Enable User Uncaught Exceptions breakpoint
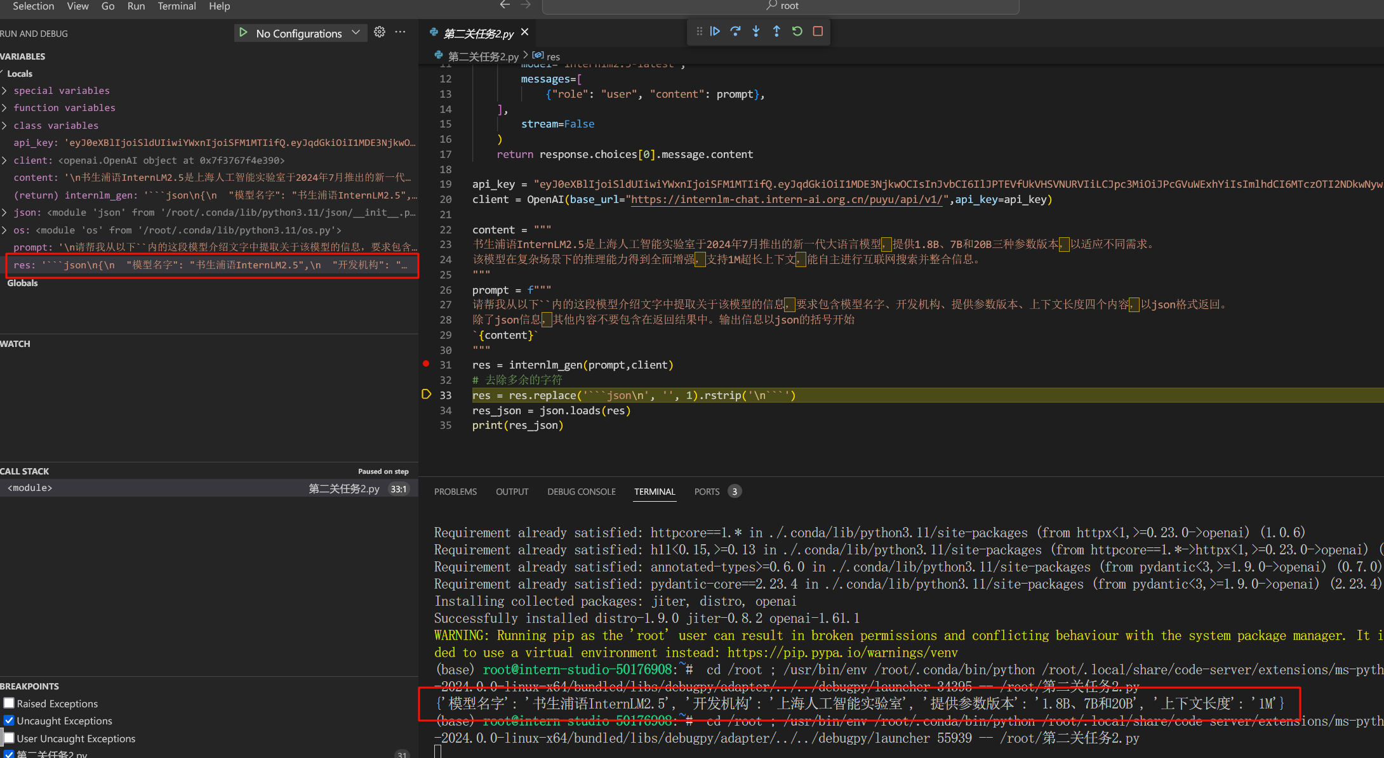 (9, 738)
